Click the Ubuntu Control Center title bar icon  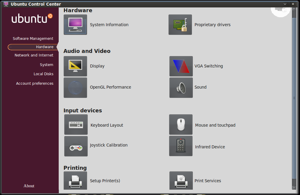pos(6,4)
